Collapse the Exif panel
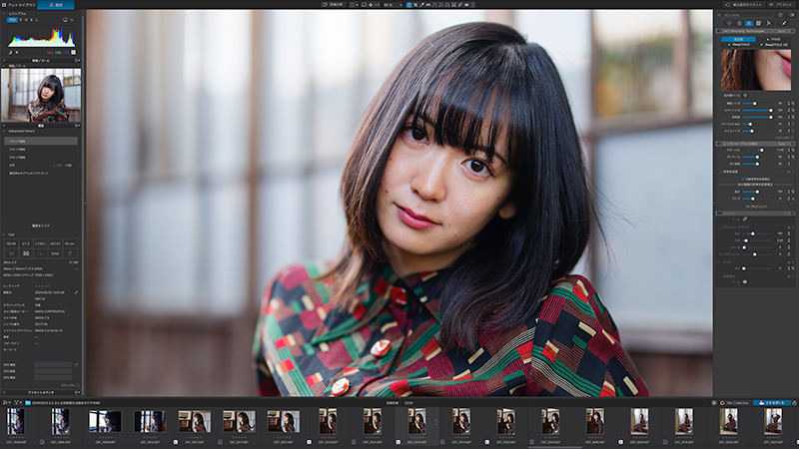 [x=4, y=234]
